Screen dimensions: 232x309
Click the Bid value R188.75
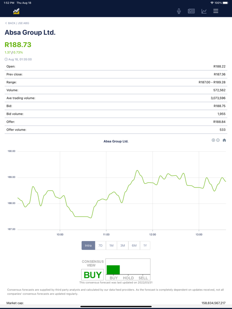[220, 106]
